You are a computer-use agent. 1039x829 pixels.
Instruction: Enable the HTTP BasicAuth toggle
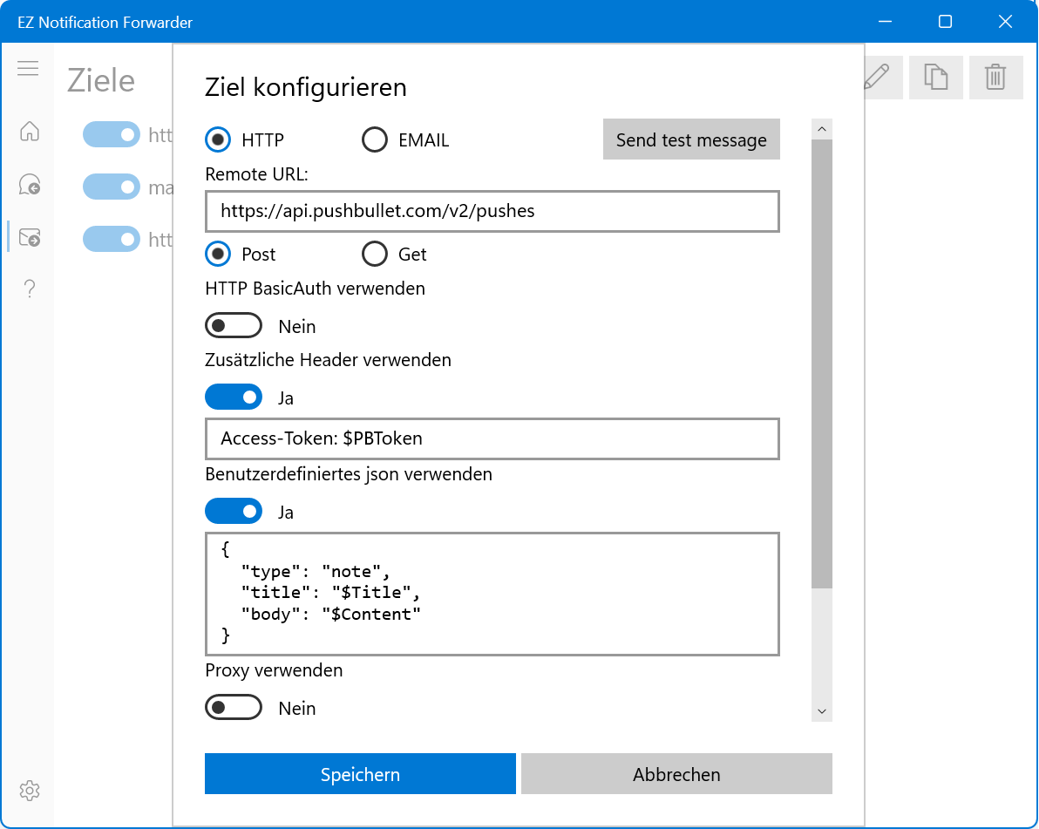[x=234, y=326]
